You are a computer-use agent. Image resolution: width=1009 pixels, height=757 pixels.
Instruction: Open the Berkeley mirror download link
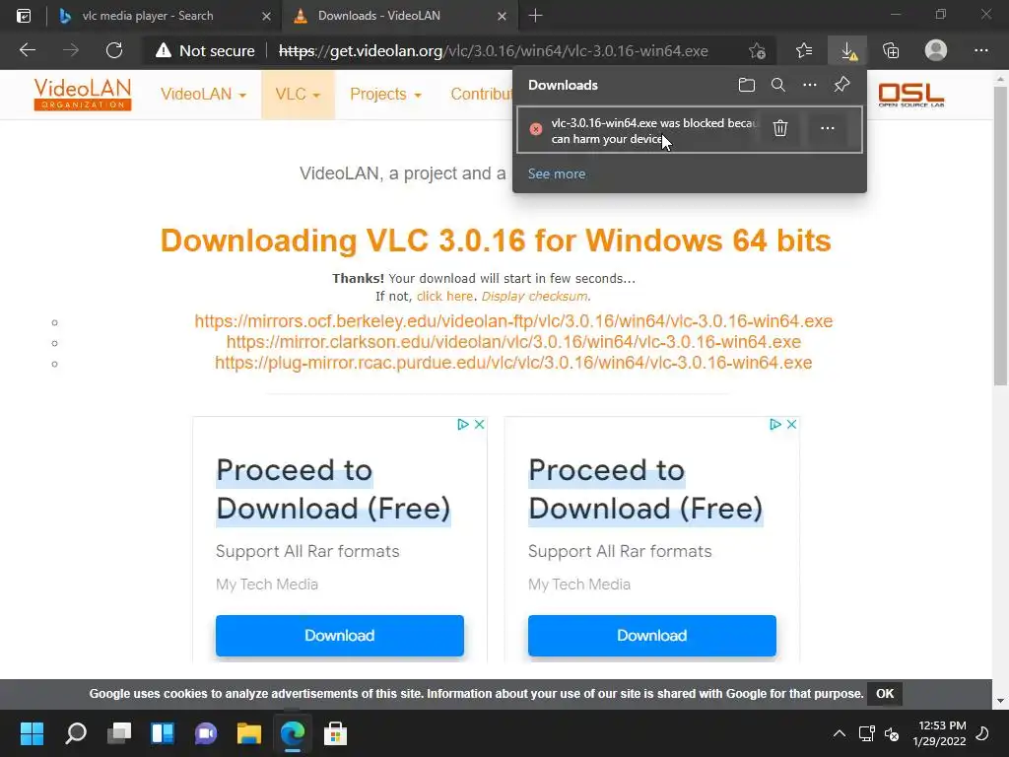pyautogui.click(x=513, y=321)
